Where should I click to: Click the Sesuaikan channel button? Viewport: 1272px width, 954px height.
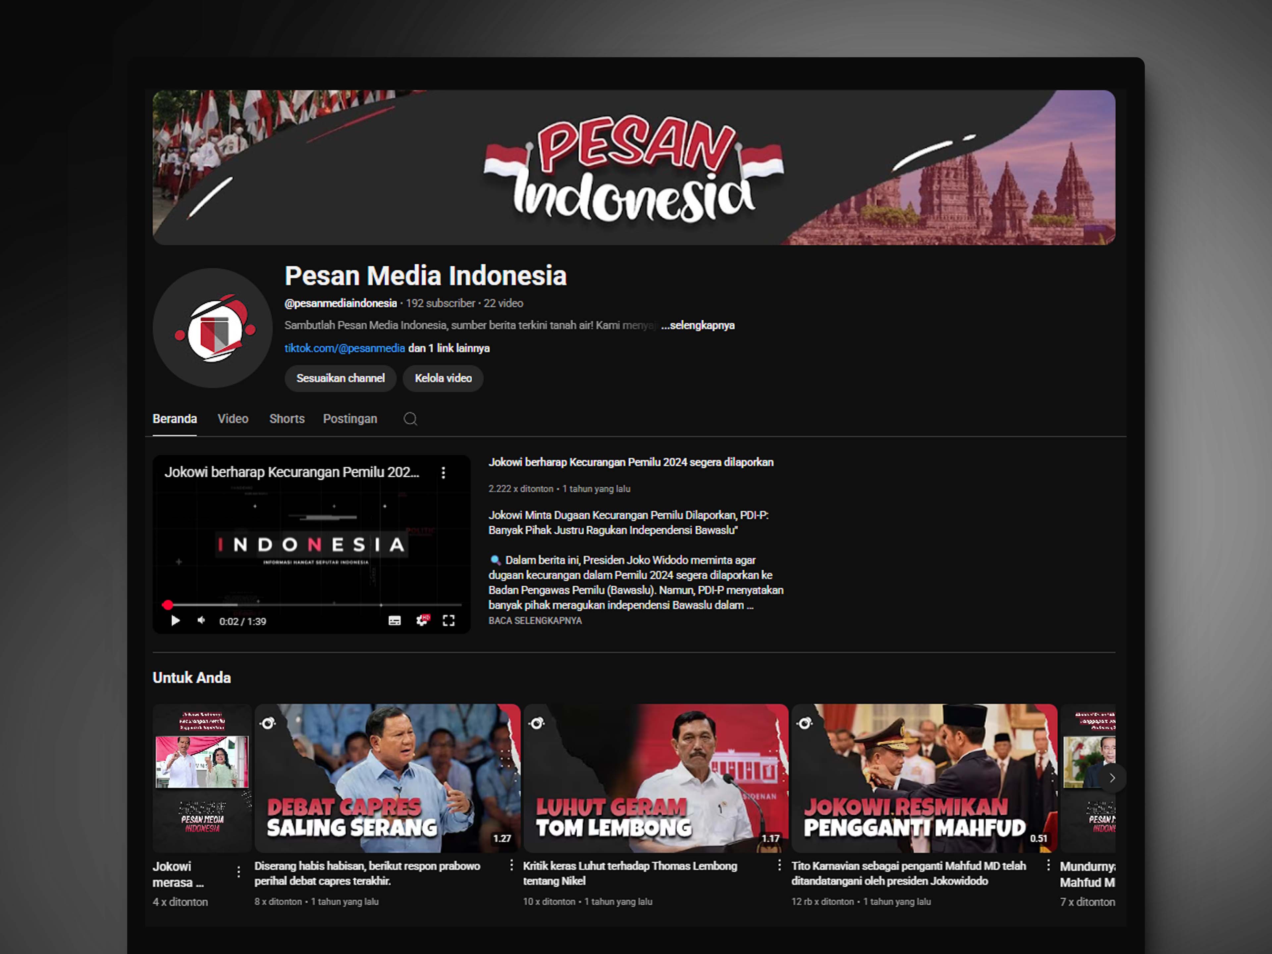point(341,378)
